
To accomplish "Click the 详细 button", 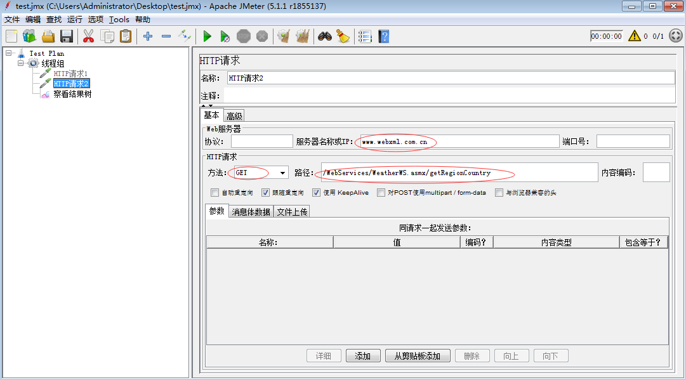I will click(324, 356).
